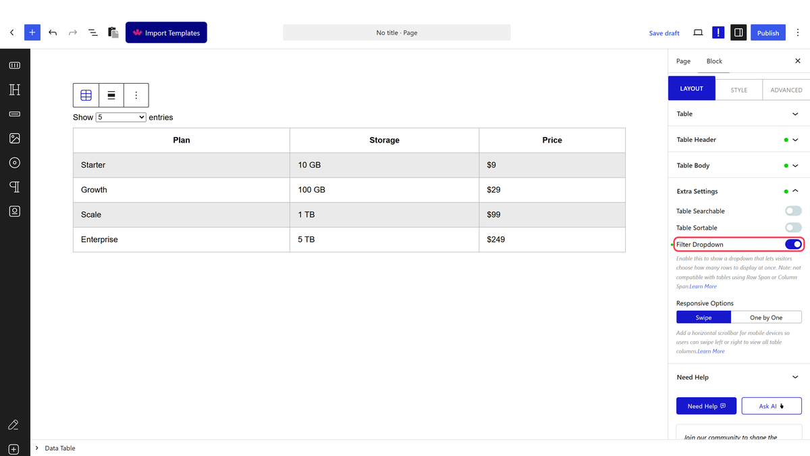Enable the Table Searchable toggle
The height and width of the screenshot is (456, 810).
click(x=793, y=211)
